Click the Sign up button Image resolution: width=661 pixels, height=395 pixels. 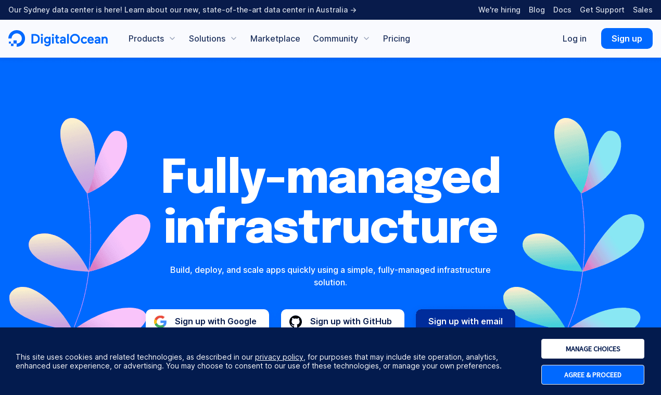[x=627, y=38]
